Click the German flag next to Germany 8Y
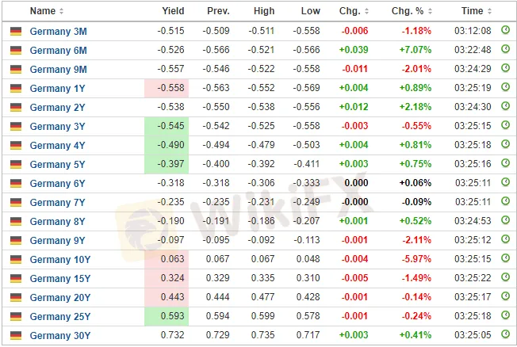Screen dimensions: 517x347 click(16, 221)
